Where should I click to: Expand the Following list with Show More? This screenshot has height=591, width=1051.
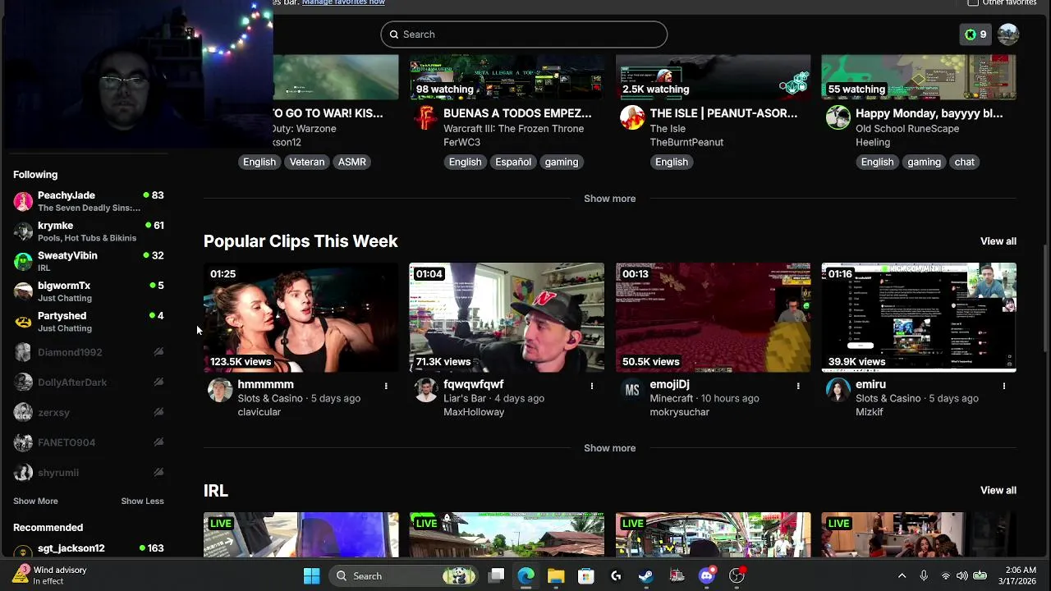35,501
